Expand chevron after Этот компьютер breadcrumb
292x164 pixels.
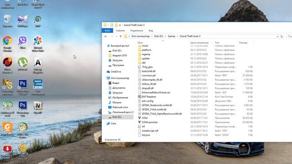(x=152, y=36)
